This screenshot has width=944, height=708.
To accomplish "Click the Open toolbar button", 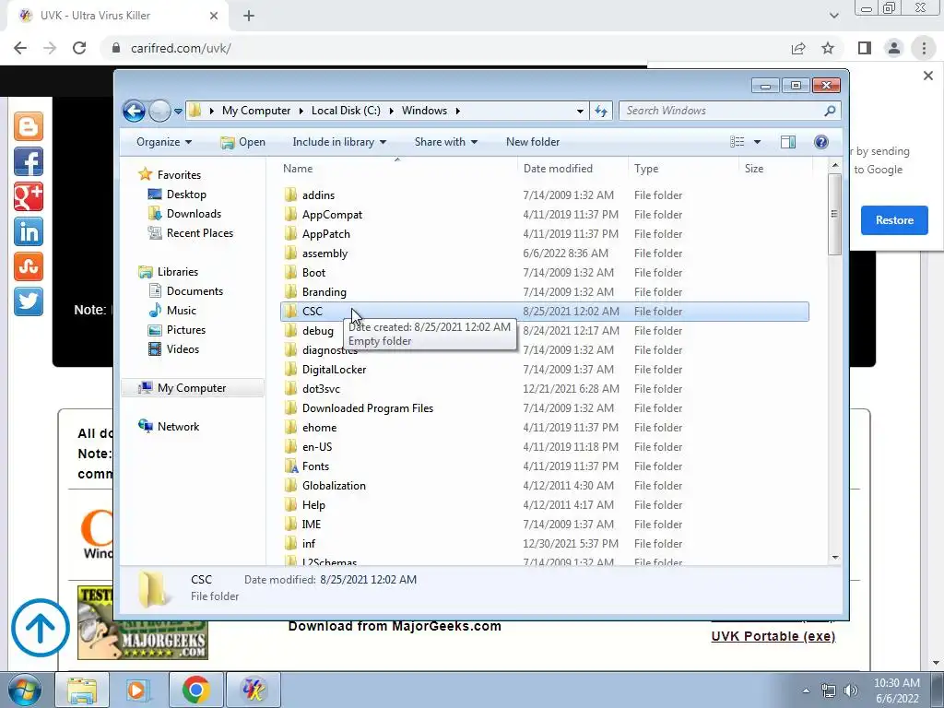I will pos(242,142).
